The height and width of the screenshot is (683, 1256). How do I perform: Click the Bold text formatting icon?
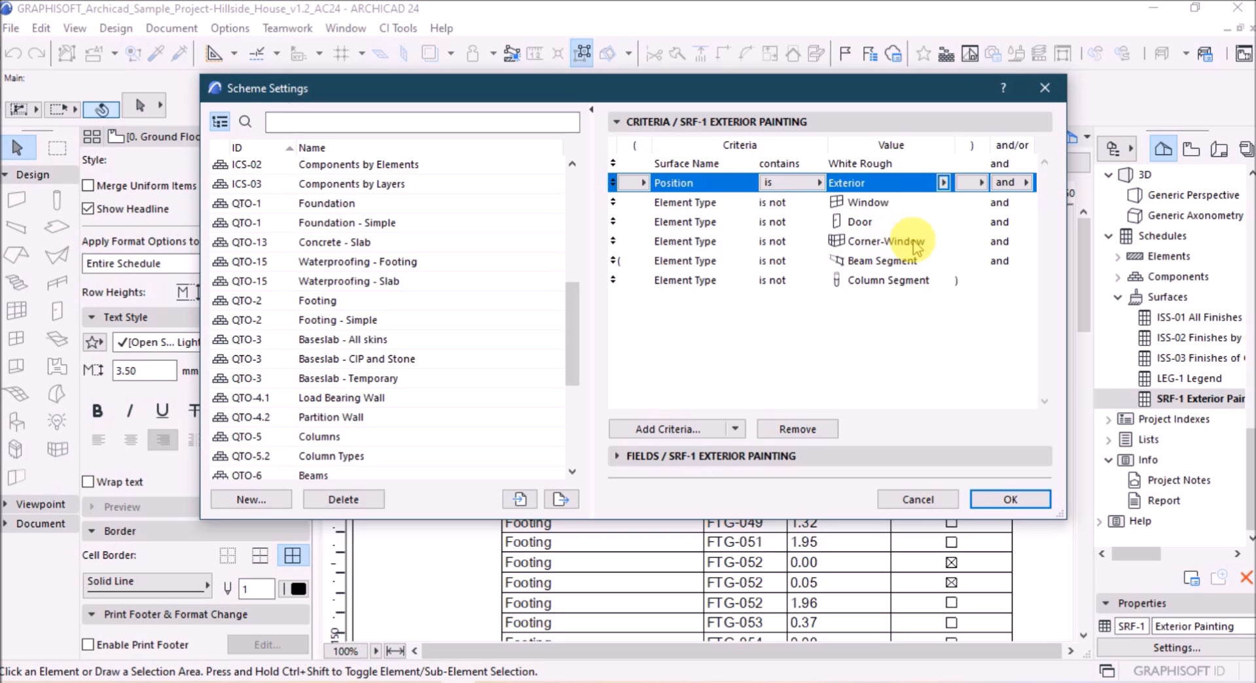click(98, 411)
